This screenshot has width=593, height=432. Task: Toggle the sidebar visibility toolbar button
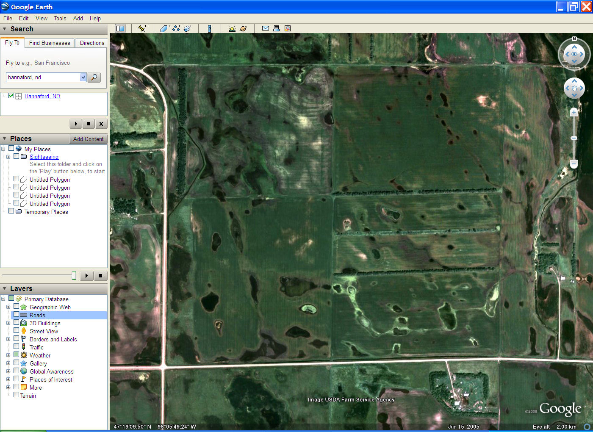tap(120, 28)
